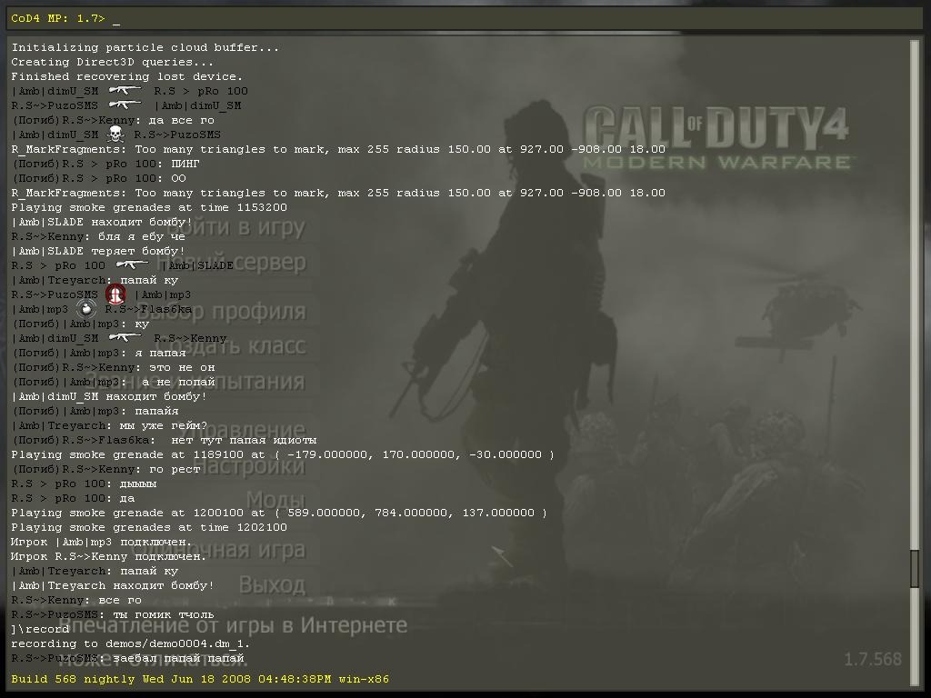The width and height of the screenshot is (931, 698).
Task: Click the chat line 'R.S~>Kenny: все го'
Action: coord(76,600)
